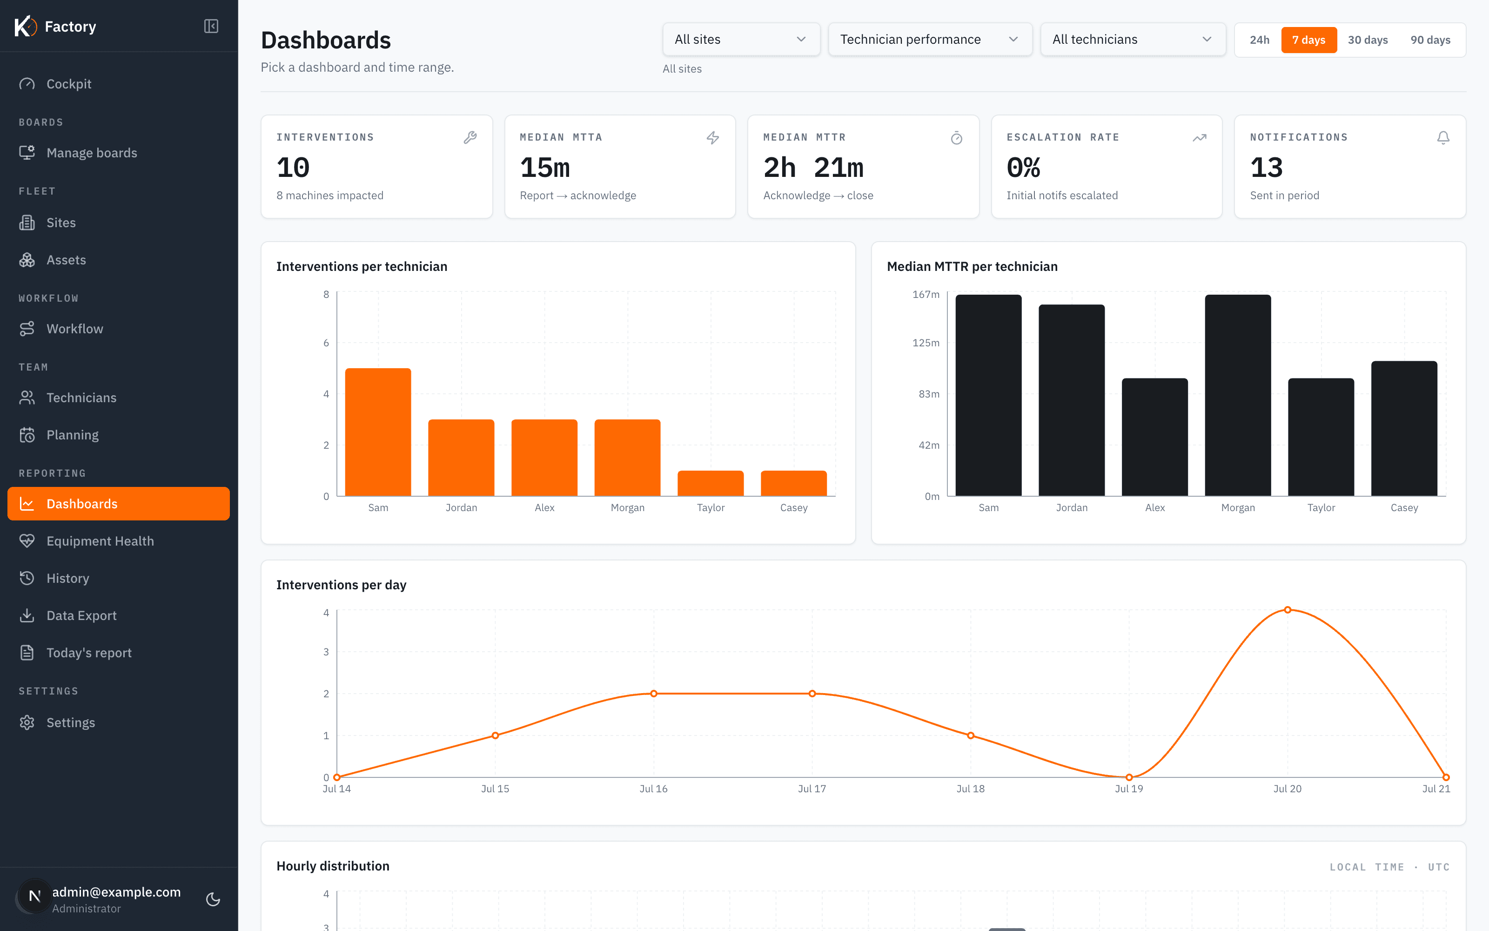This screenshot has width=1489, height=931.
Task: Click the Jul 16 data point
Action: (x=653, y=693)
